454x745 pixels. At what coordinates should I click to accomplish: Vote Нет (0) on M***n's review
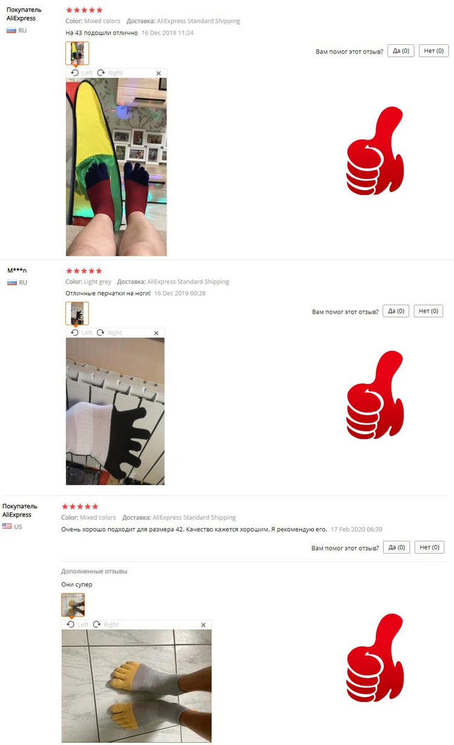428,311
